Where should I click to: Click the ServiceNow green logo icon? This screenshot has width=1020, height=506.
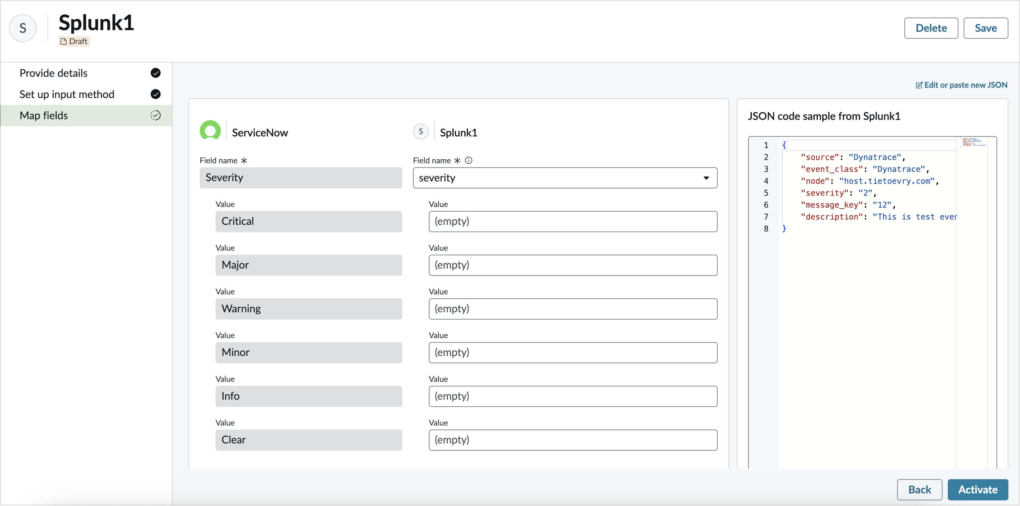click(210, 130)
